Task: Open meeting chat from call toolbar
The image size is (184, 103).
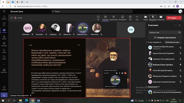Action: click(x=98, y=18)
